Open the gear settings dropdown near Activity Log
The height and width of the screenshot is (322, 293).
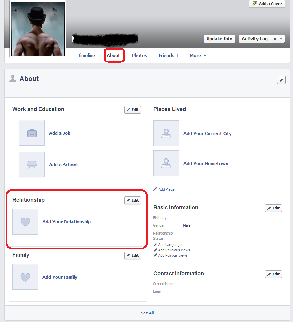[x=278, y=39]
